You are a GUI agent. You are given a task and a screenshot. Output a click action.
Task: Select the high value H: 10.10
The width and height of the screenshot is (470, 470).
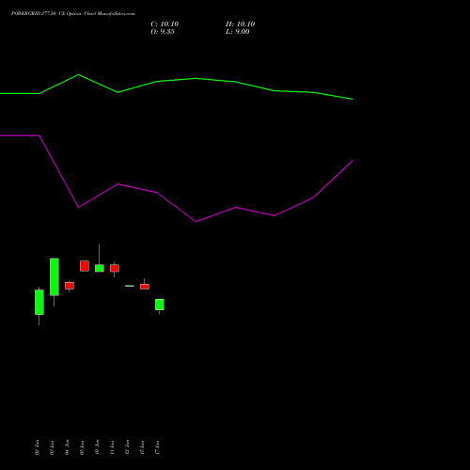click(241, 24)
